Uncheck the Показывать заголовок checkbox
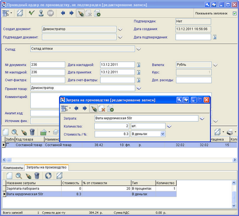 coord(234,13)
